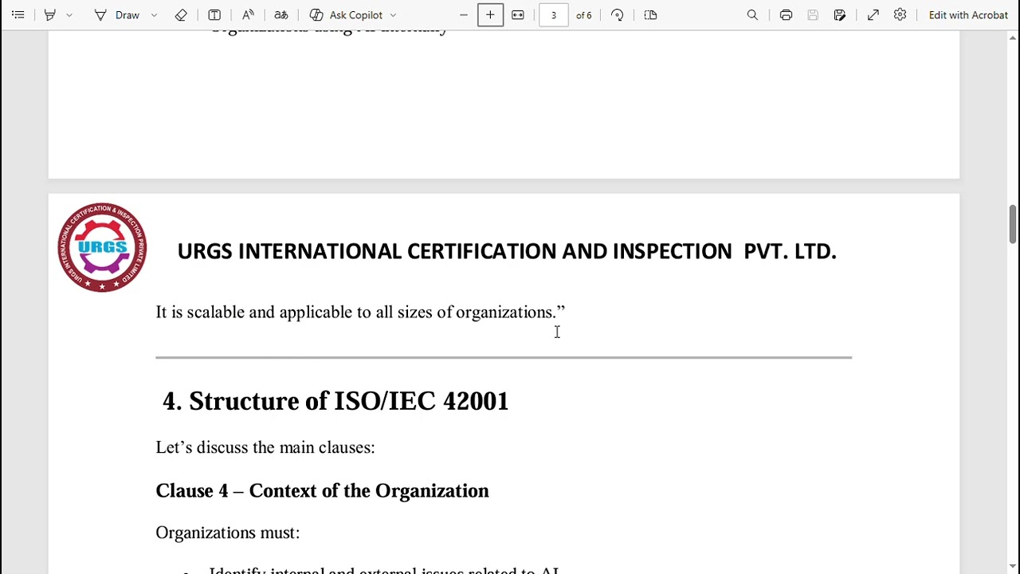Click heading '4. Structure of ISO/IEC 42001'

[335, 401]
